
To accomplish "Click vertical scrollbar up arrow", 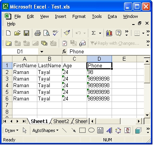I will point(147,61).
